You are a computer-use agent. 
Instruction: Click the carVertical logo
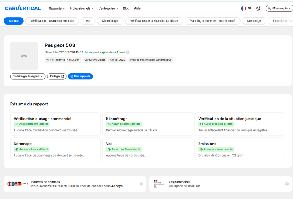23,8
